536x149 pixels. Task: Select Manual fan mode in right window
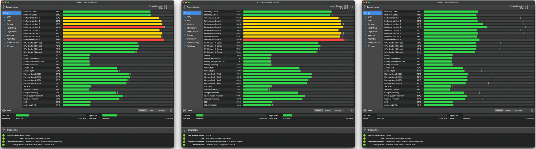(x=508, y=110)
